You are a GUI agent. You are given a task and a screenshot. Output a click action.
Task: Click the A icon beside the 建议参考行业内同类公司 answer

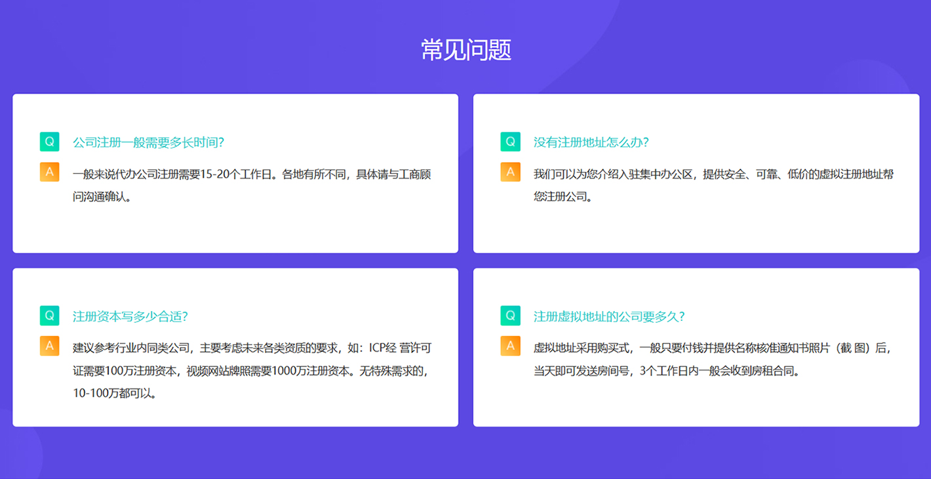(x=49, y=346)
